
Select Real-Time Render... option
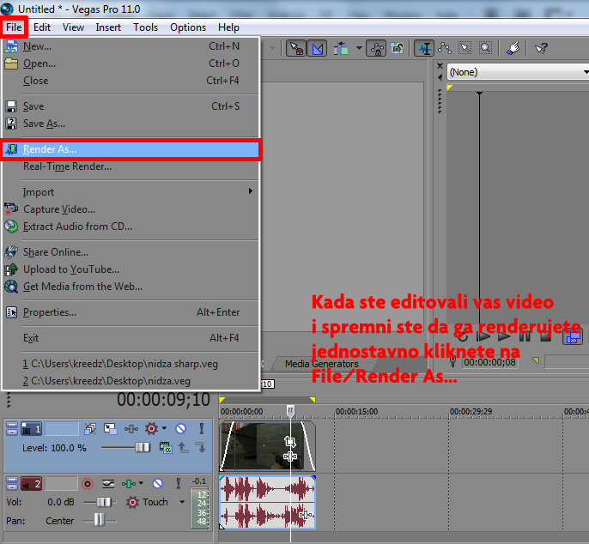[x=131, y=166]
